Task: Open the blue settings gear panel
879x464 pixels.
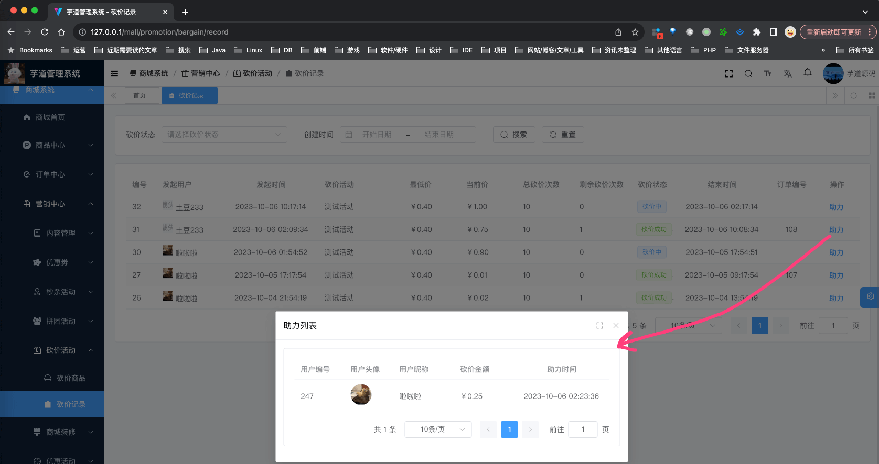Action: 870,296
